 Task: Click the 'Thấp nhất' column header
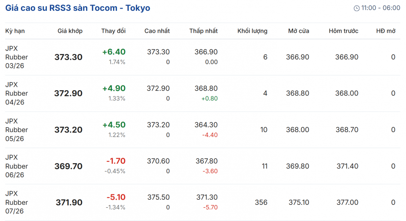[203, 31]
